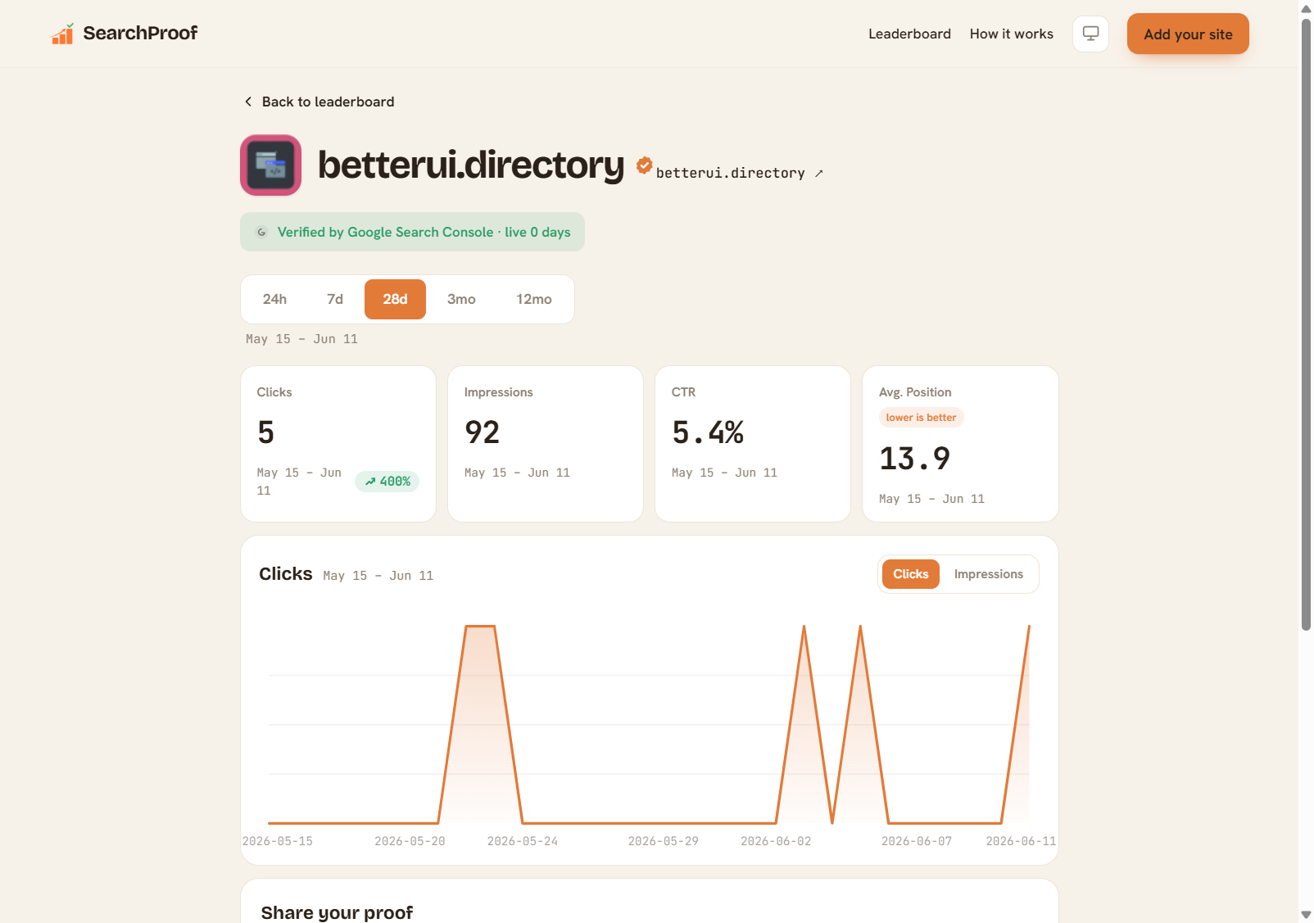1314x923 pixels.
Task: Click the May 15 – Jun 11 range under tabs
Action: click(x=301, y=339)
